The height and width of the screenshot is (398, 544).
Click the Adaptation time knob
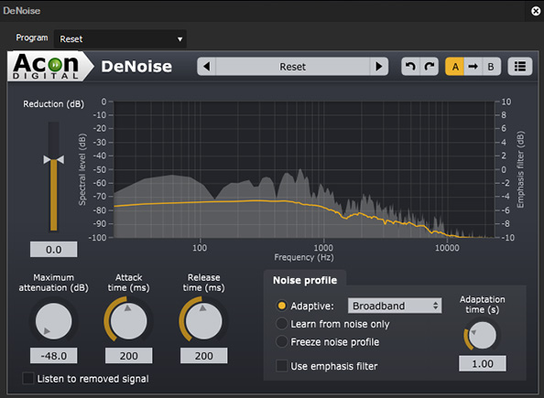483,335
